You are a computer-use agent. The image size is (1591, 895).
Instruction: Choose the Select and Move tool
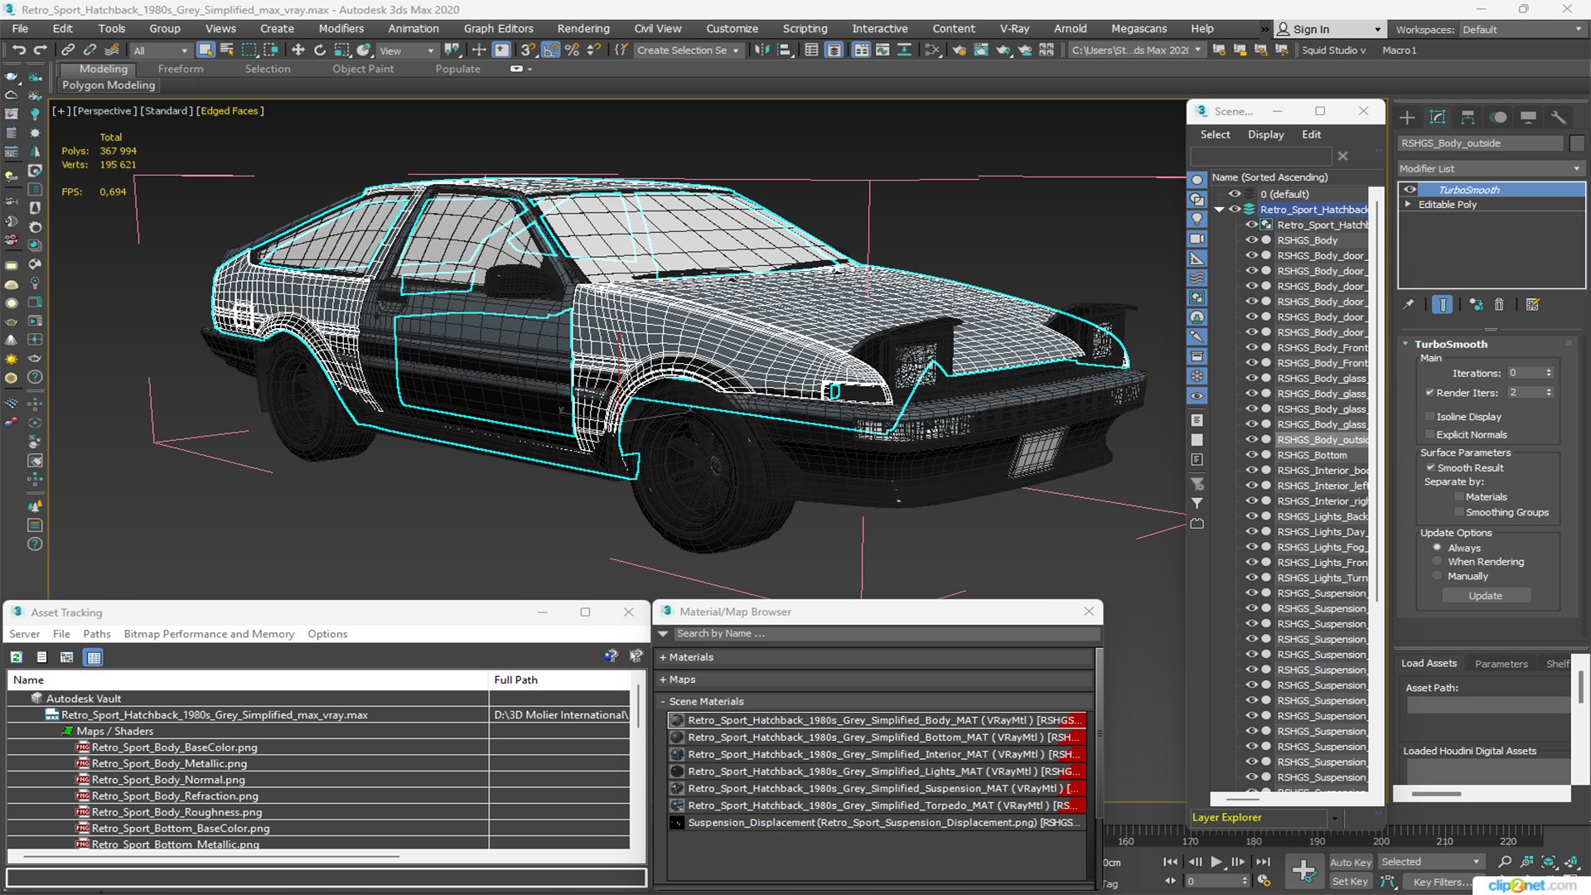point(298,51)
